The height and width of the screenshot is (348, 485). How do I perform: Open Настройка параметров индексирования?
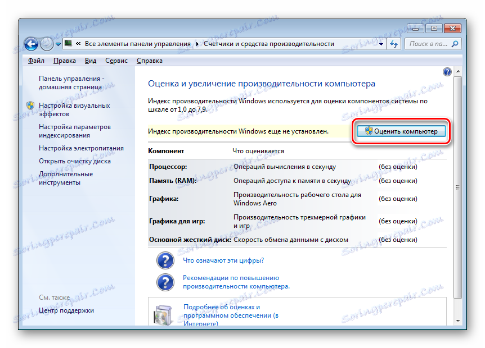click(74, 131)
